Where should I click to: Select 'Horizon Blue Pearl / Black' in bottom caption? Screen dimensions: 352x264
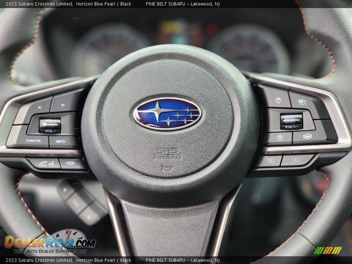(x=104, y=260)
